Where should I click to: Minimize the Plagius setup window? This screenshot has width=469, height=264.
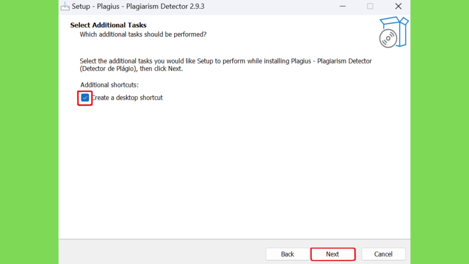tap(343, 6)
